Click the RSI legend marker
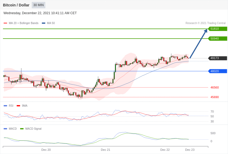 pos(5,106)
